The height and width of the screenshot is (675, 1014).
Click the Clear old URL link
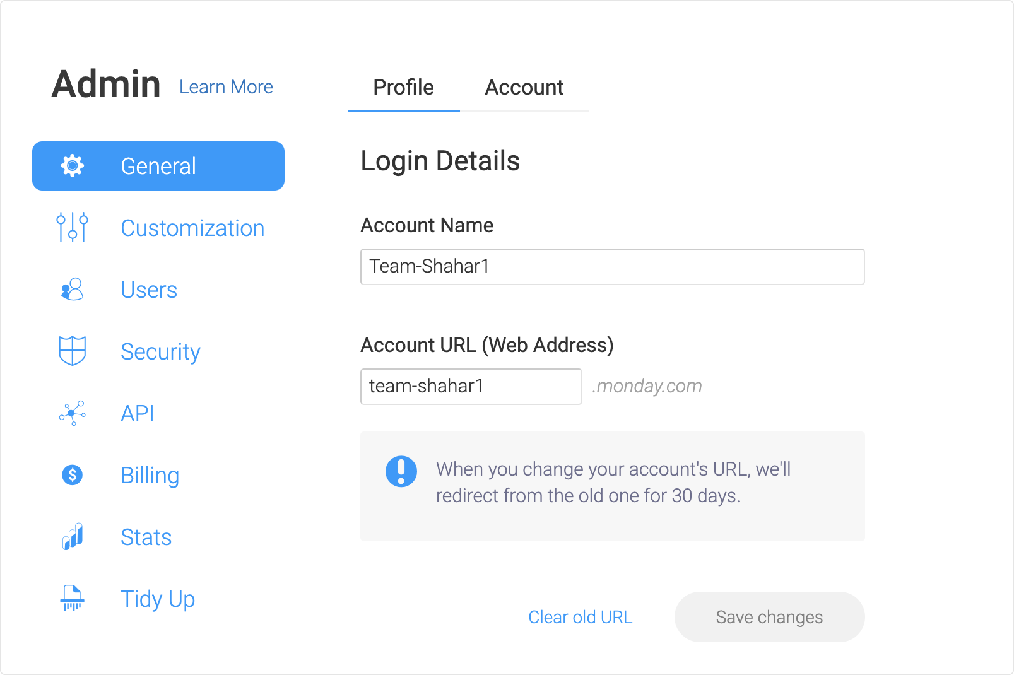tap(581, 617)
